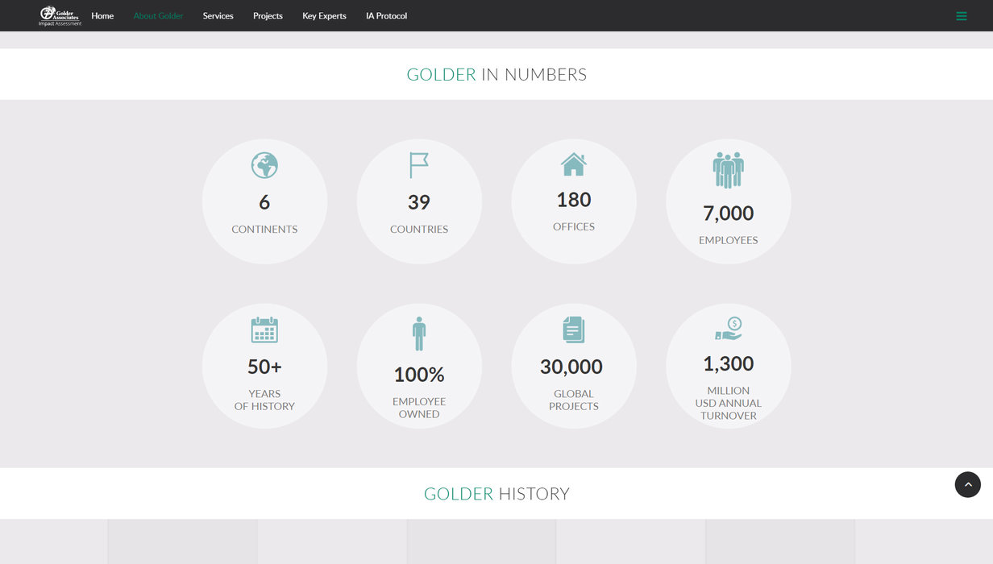Click the hand with dollar coin icon

tap(728, 329)
